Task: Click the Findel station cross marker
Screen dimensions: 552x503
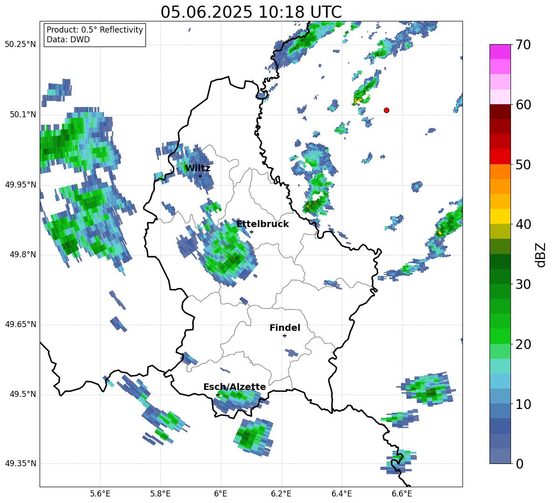Action: pos(284,336)
